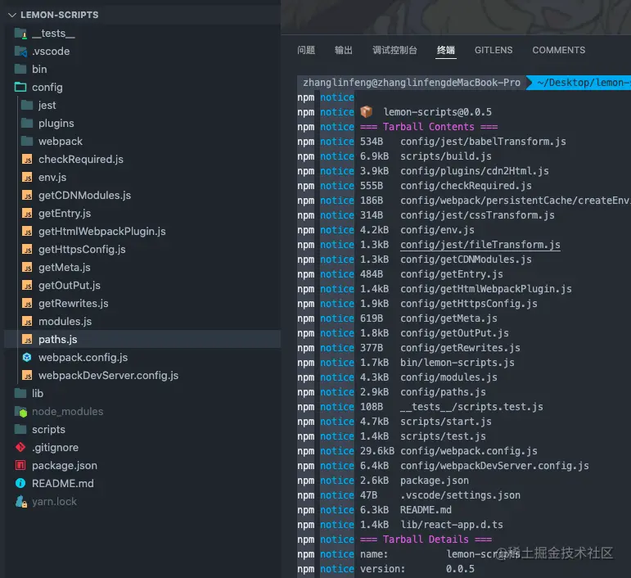Select the config folder name

(47, 88)
